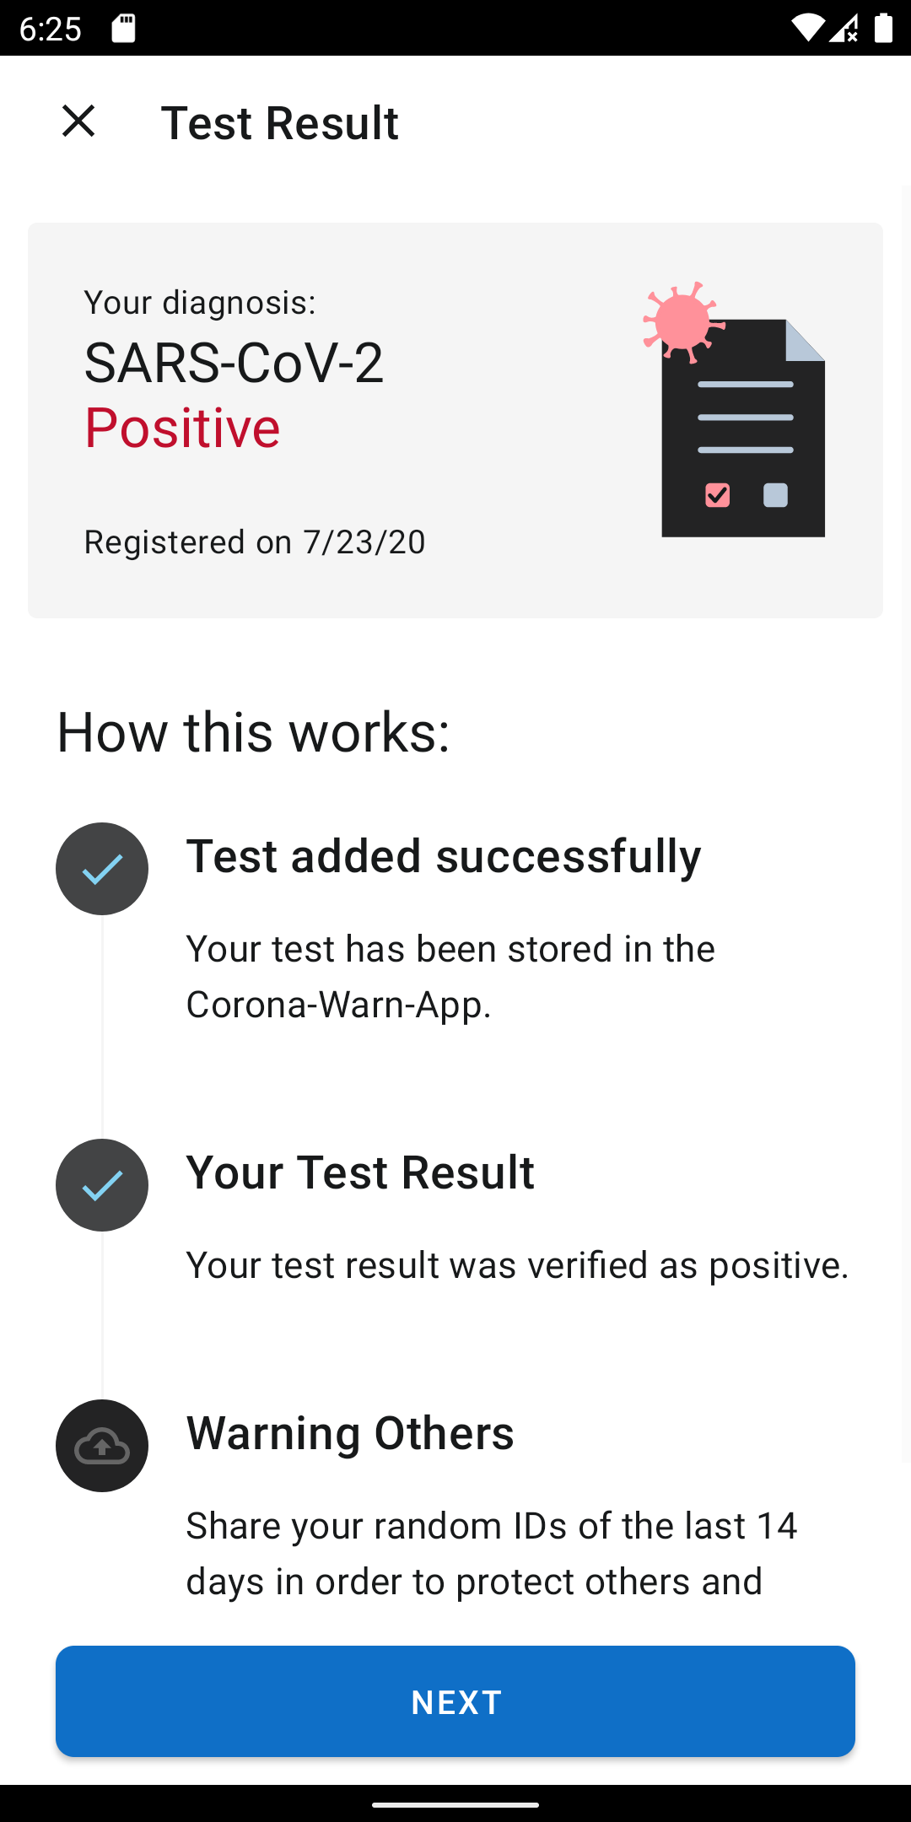The image size is (911, 1822).
Task: Tap the Test Result title text
Action: (x=279, y=123)
